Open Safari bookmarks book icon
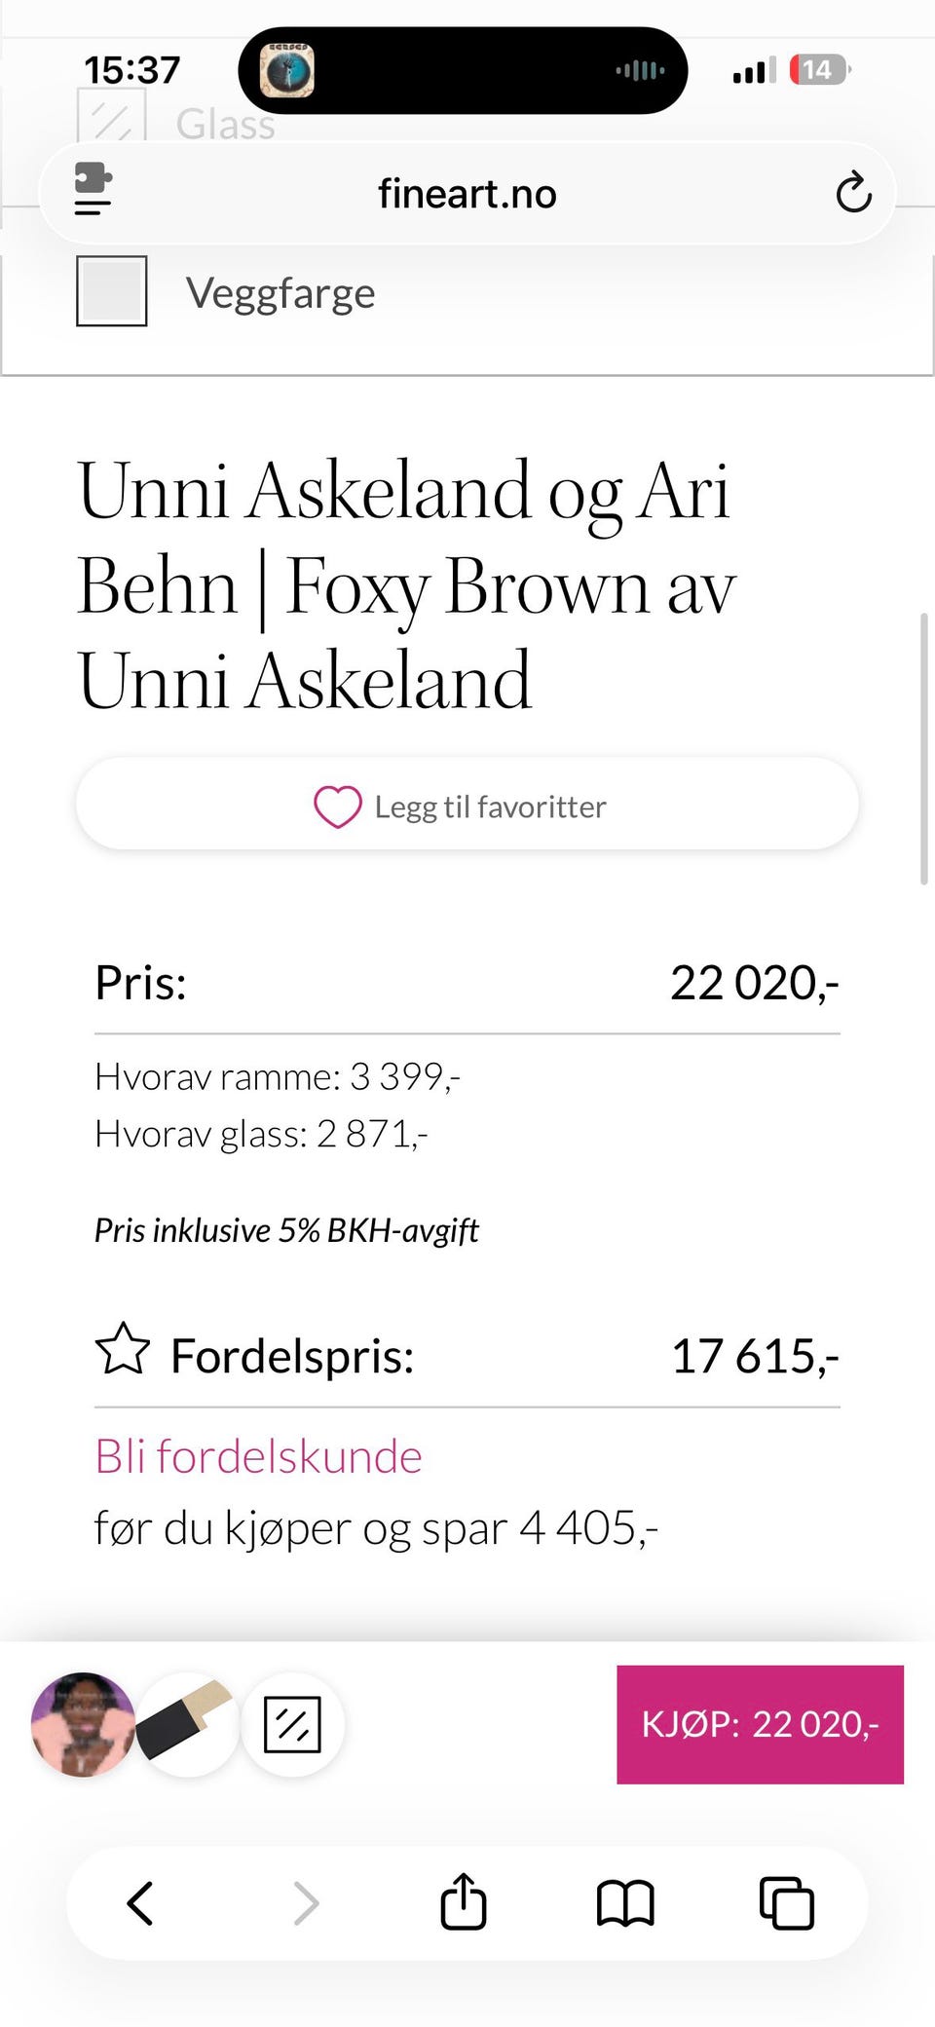Viewport: 935px width, 2027px height. tap(625, 1903)
